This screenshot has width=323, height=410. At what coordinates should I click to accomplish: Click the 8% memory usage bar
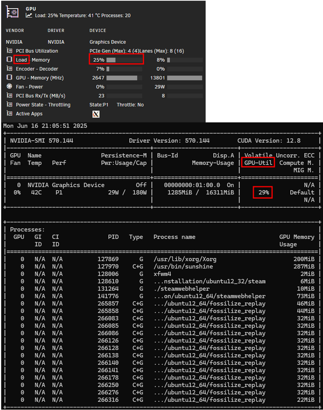(x=185, y=60)
